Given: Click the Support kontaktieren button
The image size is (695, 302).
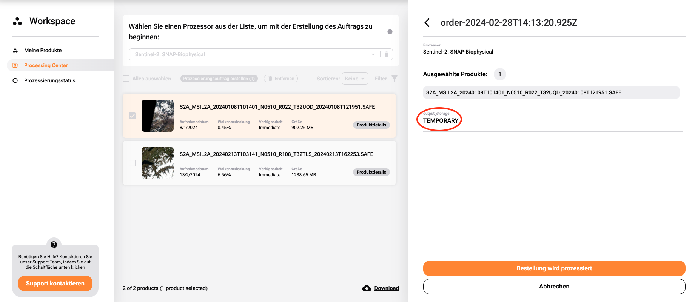Looking at the screenshot, I should click(x=55, y=284).
